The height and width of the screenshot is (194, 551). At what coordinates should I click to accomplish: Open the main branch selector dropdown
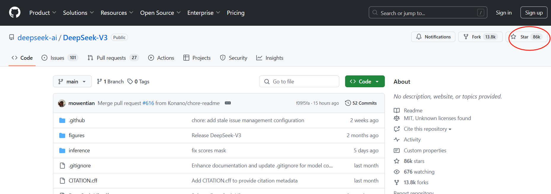(72, 81)
